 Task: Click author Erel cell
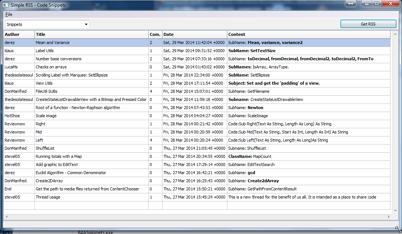click(x=19, y=189)
